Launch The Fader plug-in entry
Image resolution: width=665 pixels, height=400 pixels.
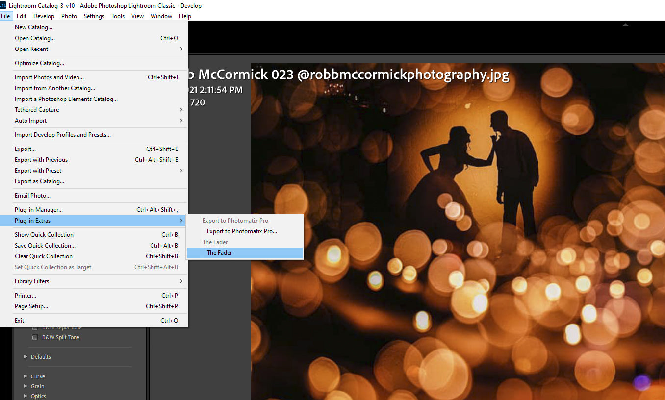tap(245, 253)
